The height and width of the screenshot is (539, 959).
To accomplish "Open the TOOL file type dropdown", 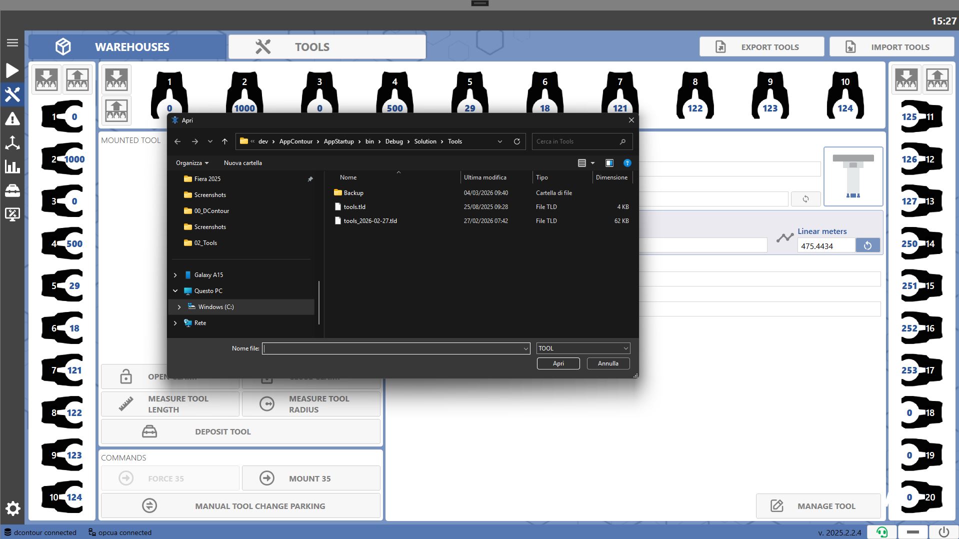I will click(583, 348).
